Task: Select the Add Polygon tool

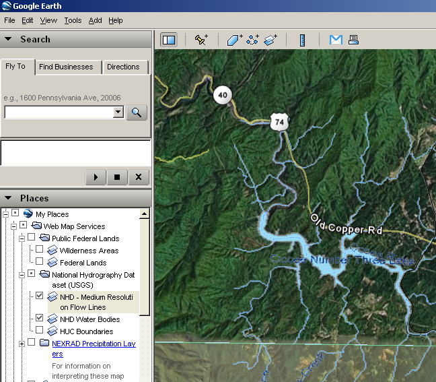Action: 233,40
